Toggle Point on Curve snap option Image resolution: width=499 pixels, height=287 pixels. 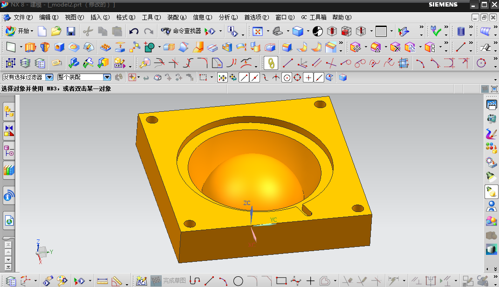(x=319, y=78)
